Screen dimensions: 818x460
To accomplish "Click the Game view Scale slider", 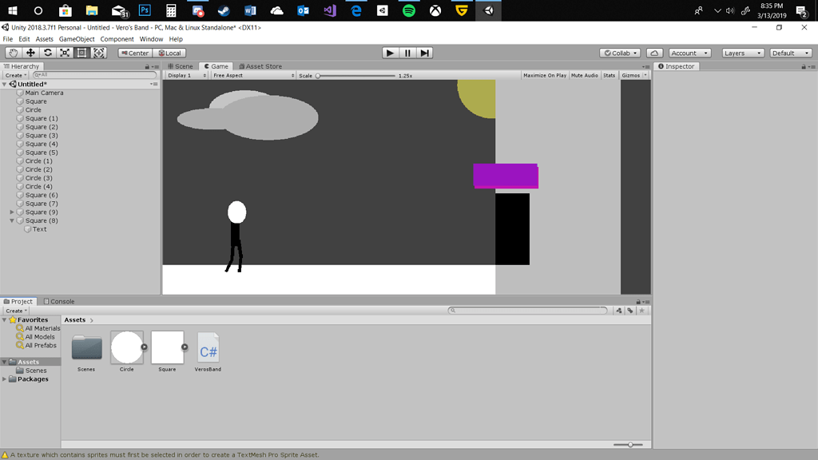I will coord(356,76).
